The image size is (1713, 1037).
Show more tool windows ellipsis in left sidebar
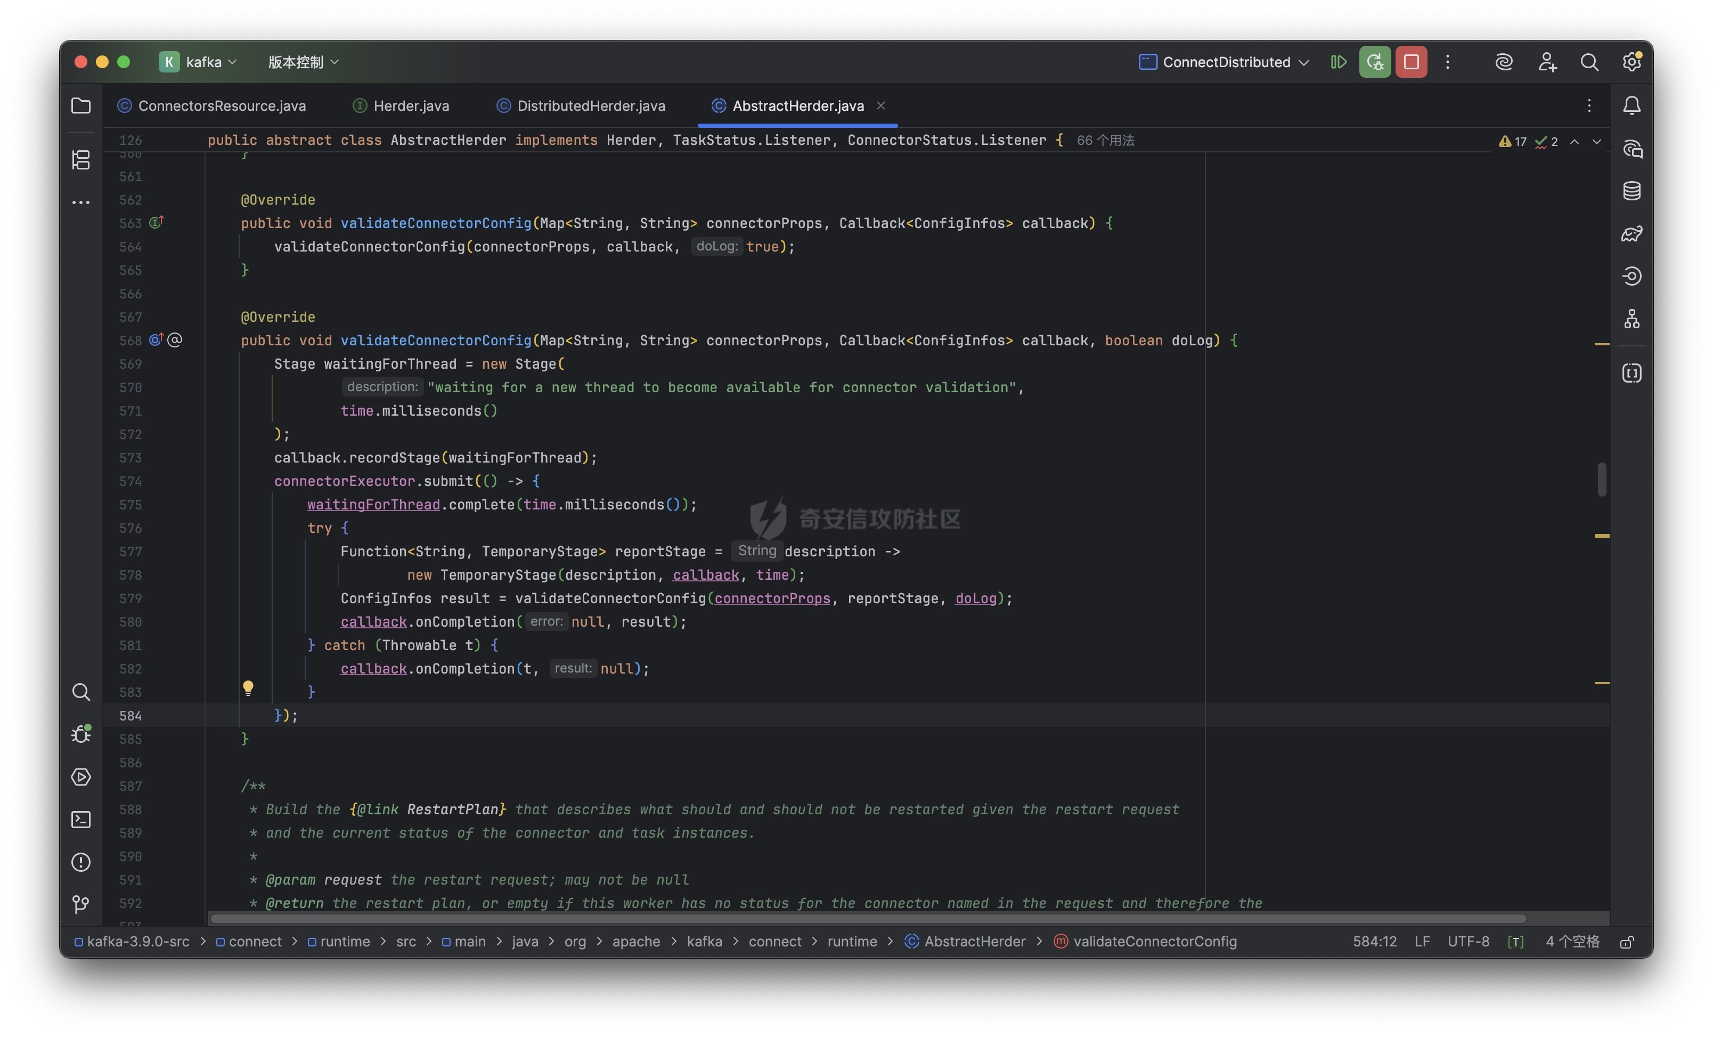click(x=81, y=202)
